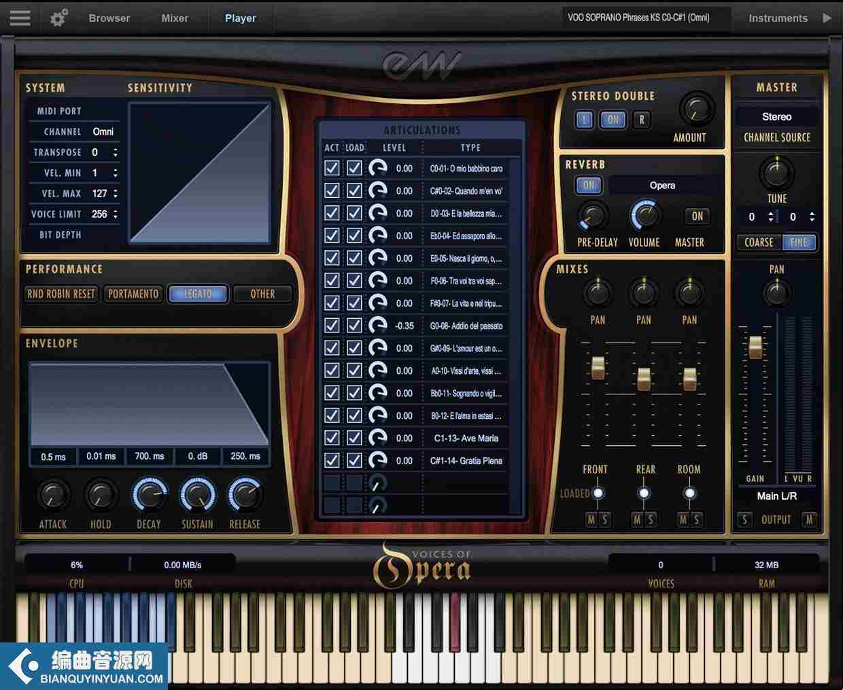Click the Front mix Pan knob

(x=598, y=292)
